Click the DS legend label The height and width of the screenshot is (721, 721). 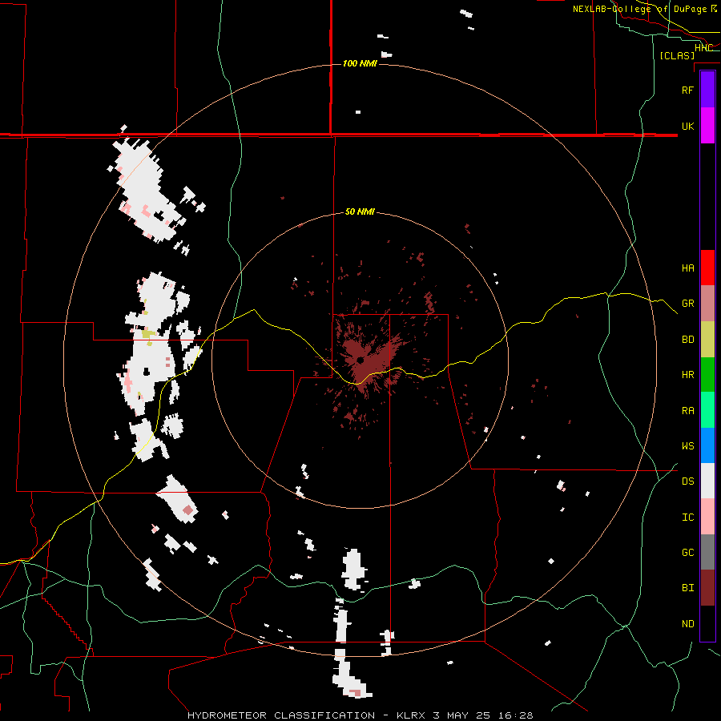(687, 481)
